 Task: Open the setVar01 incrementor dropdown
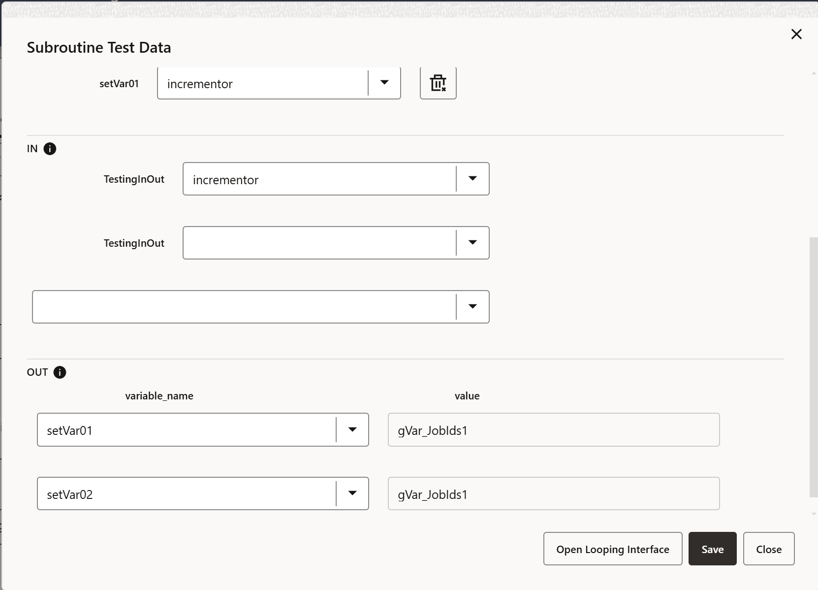384,83
